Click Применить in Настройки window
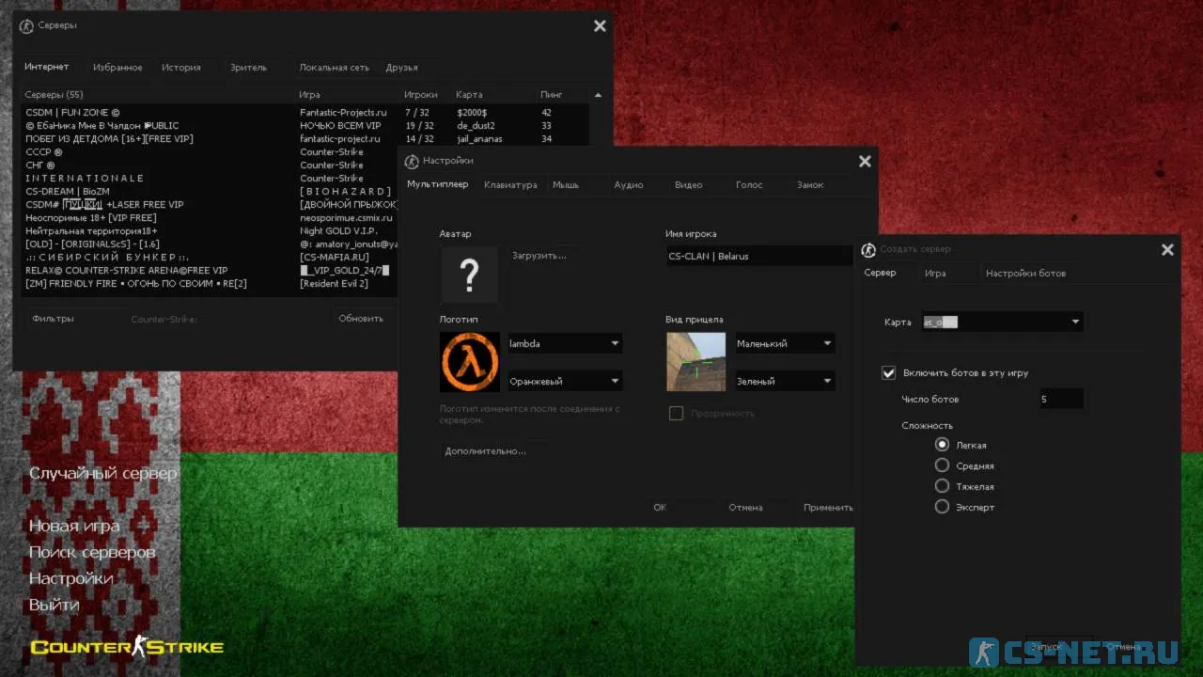This screenshot has height=677, width=1203. point(828,508)
